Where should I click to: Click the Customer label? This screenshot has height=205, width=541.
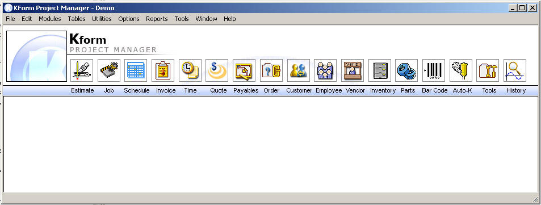click(x=299, y=90)
